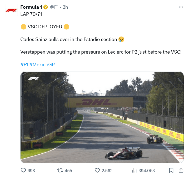The image size is (189, 177).
Task: Enlarge the race track photo
Action: (x=102, y=117)
